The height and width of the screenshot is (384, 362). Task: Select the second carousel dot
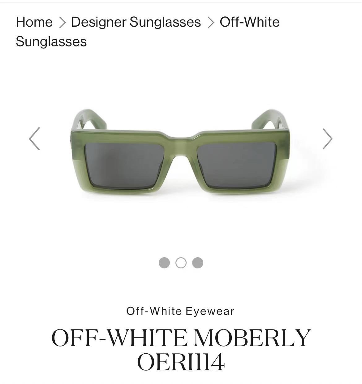coord(181,263)
